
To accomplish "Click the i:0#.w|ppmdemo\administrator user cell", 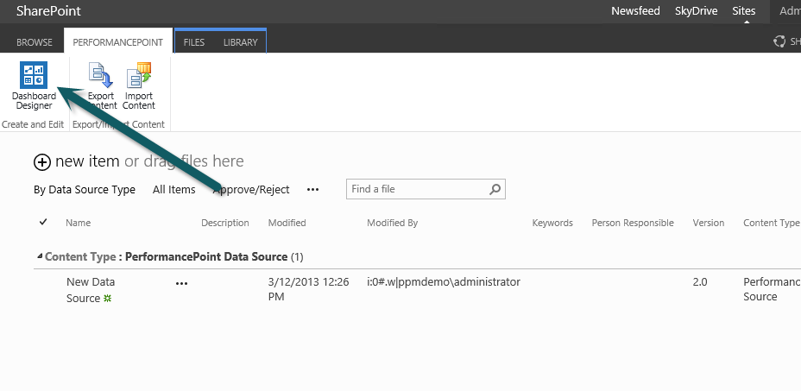I will coord(444,282).
